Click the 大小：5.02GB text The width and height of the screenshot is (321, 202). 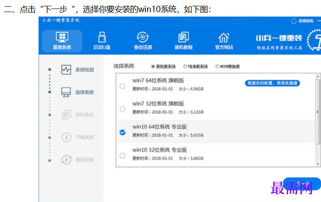click(191, 135)
